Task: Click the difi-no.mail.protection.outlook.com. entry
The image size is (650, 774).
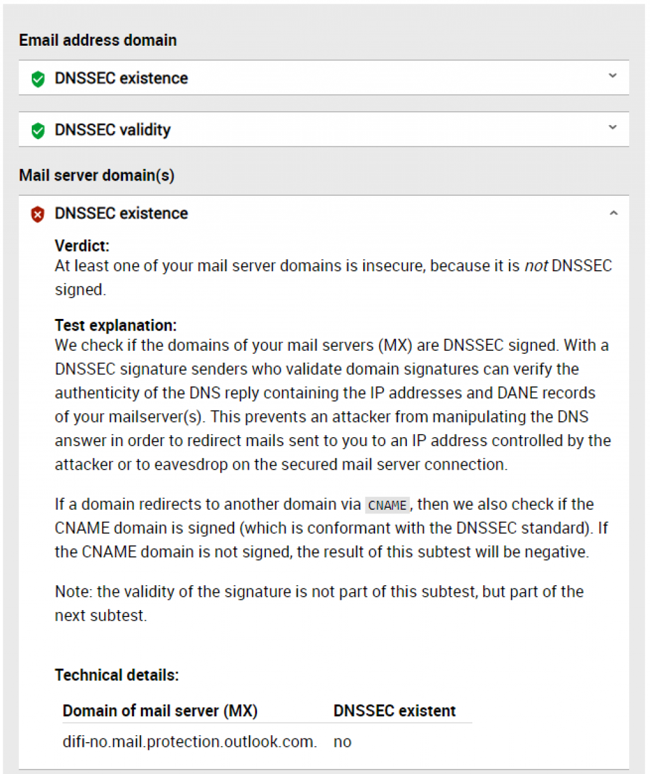Action: pos(190,742)
